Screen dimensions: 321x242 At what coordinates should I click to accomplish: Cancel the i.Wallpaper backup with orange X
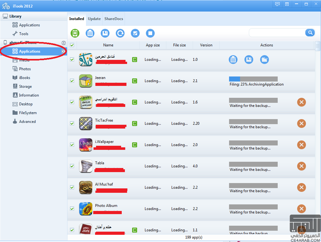[301, 145]
